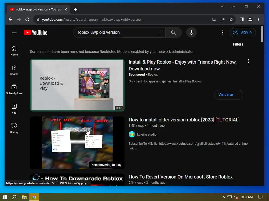Open File Explorer from taskbar
The width and height of the screenshot is (269, 201).
[24, 197]
